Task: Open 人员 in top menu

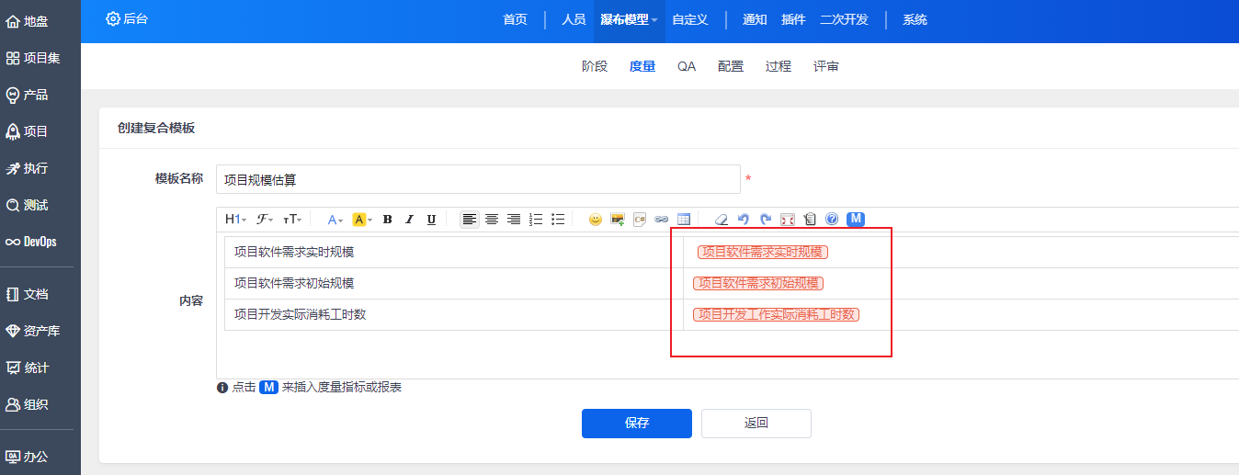Action: pyautogui.click(x=574, y=19)
